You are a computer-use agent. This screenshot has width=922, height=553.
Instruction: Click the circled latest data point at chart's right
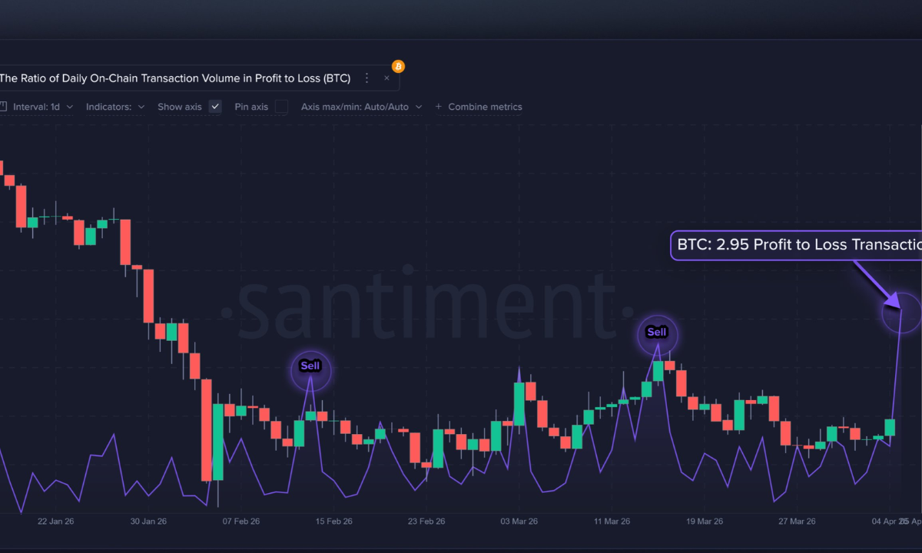click(900, 311)
